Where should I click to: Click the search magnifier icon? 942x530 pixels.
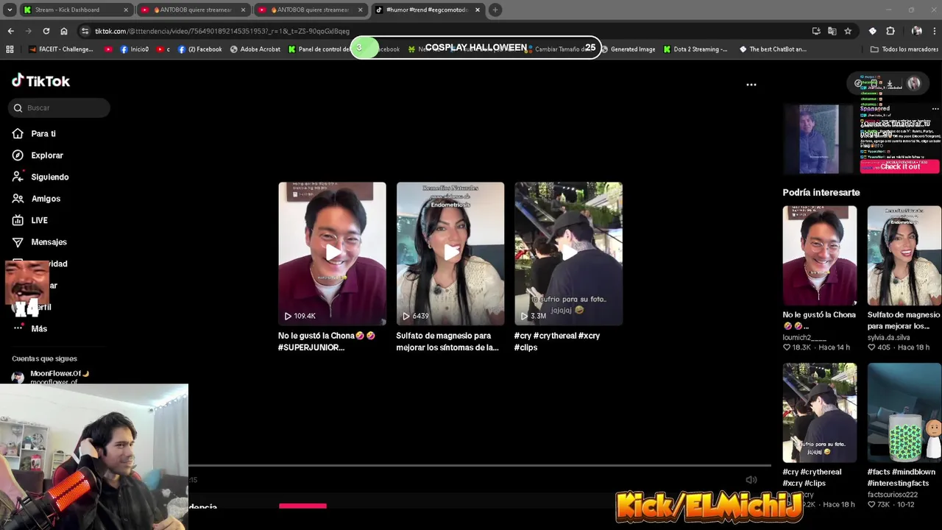[x=18, y=108]
